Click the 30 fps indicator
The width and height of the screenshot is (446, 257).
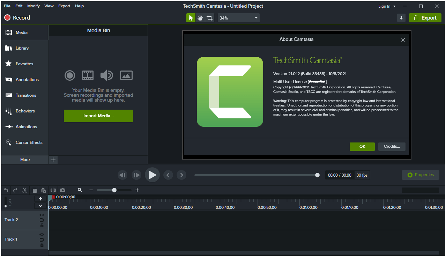click(362, 175)
